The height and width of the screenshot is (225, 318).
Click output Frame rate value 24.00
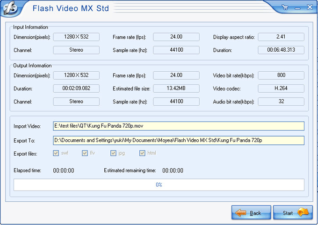(176, 75)
